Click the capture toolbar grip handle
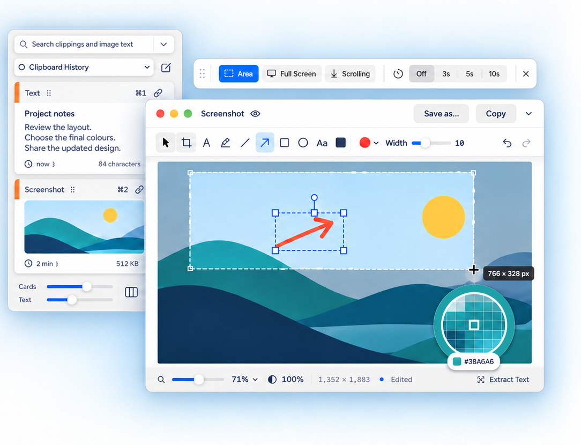This screenshot has width=581, height=445. (x=202, y=74)
